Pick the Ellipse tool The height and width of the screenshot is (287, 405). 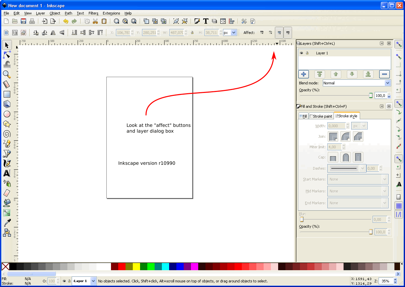(7, 114)
